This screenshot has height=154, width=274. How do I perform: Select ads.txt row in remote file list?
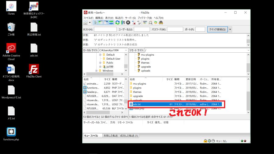176,104
